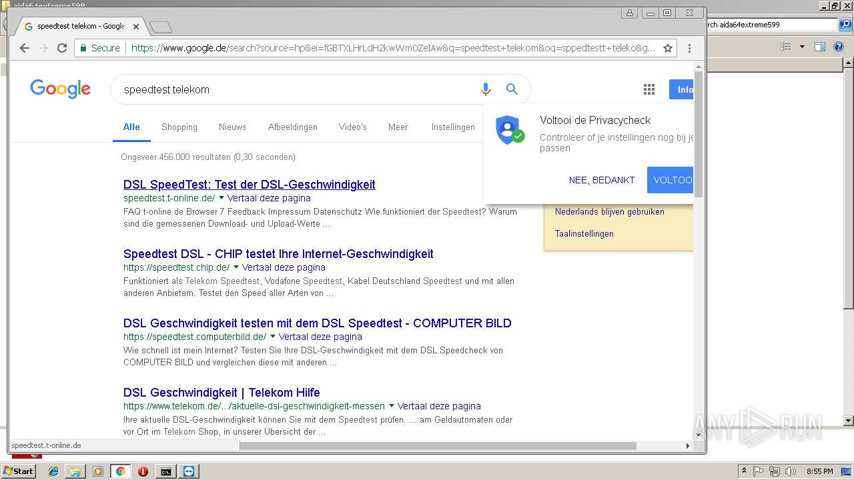Screen dimensions: 854x480
Task: Open the Meer search filter menu
Action: click(398, 127)
